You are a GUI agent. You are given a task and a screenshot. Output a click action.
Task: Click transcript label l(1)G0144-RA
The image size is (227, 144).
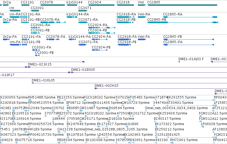[78, 14]
